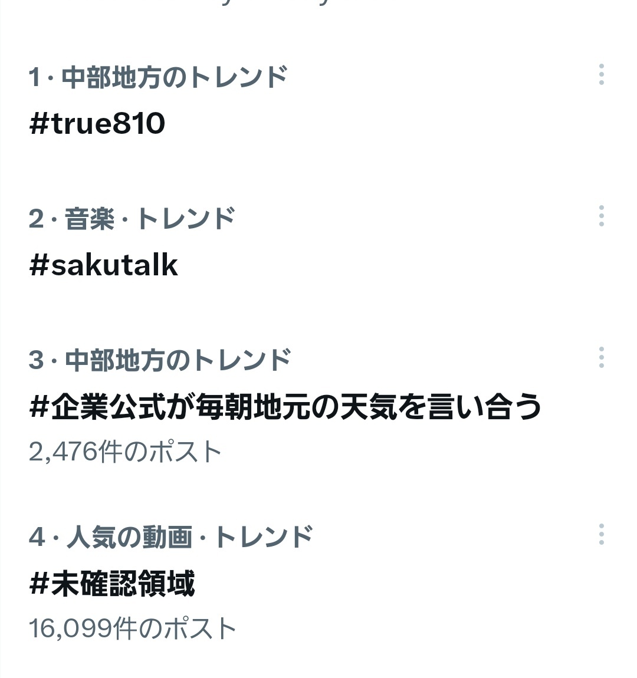Tap rank number 3 of third trend
The height and width of the screenshot is (678, 637).
click(37, 360)
